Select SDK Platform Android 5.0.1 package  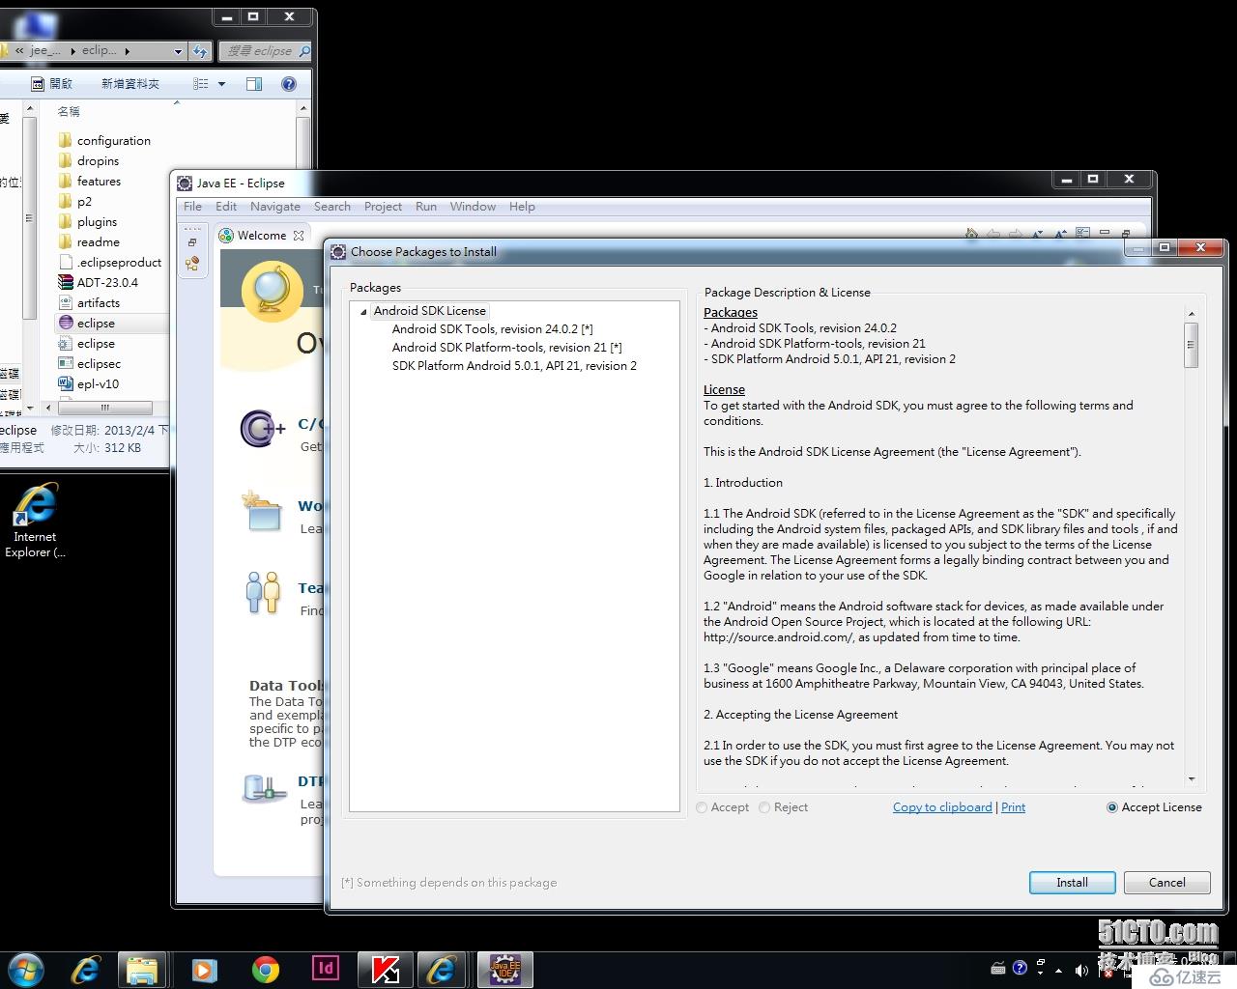point(514,366)
